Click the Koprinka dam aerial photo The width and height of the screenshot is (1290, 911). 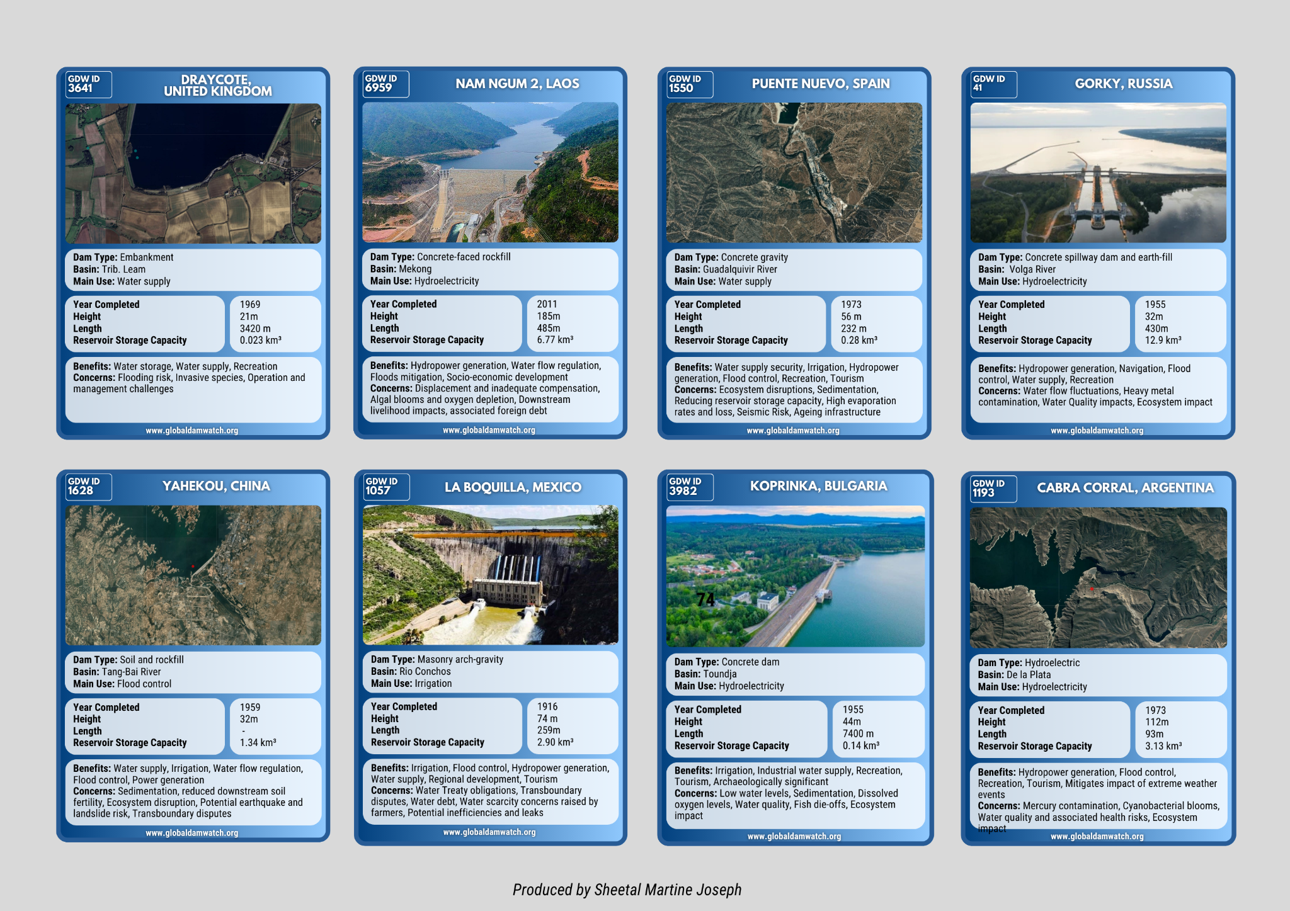pyautogui.click(x=795, y=576)
